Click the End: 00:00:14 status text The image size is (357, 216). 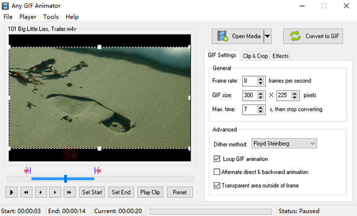(66, 211)
